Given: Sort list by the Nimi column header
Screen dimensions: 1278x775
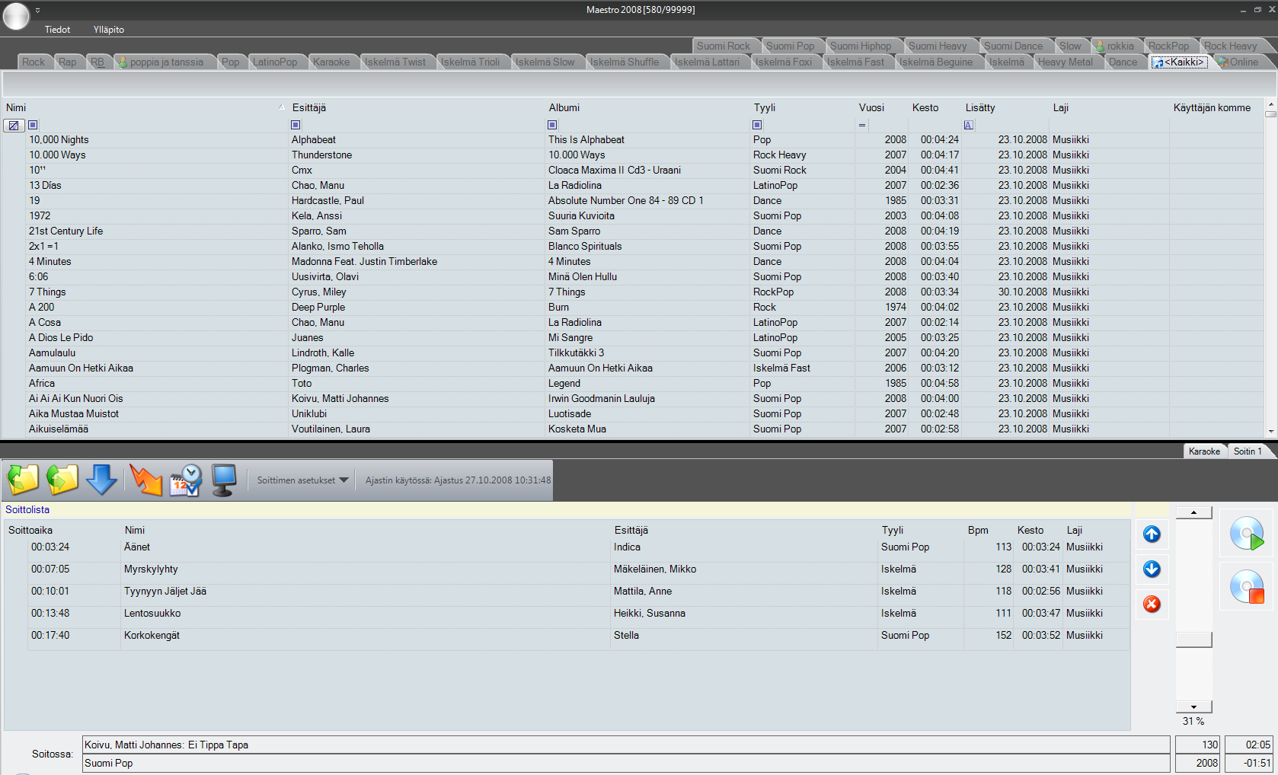Looking at the screenshot, I should [x=16, y=108].
